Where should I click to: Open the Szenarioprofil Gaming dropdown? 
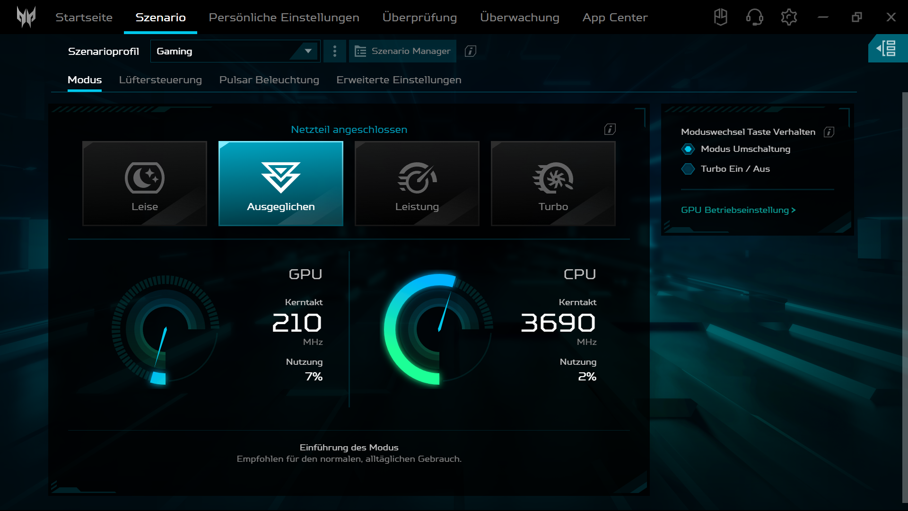click(235, 51)
